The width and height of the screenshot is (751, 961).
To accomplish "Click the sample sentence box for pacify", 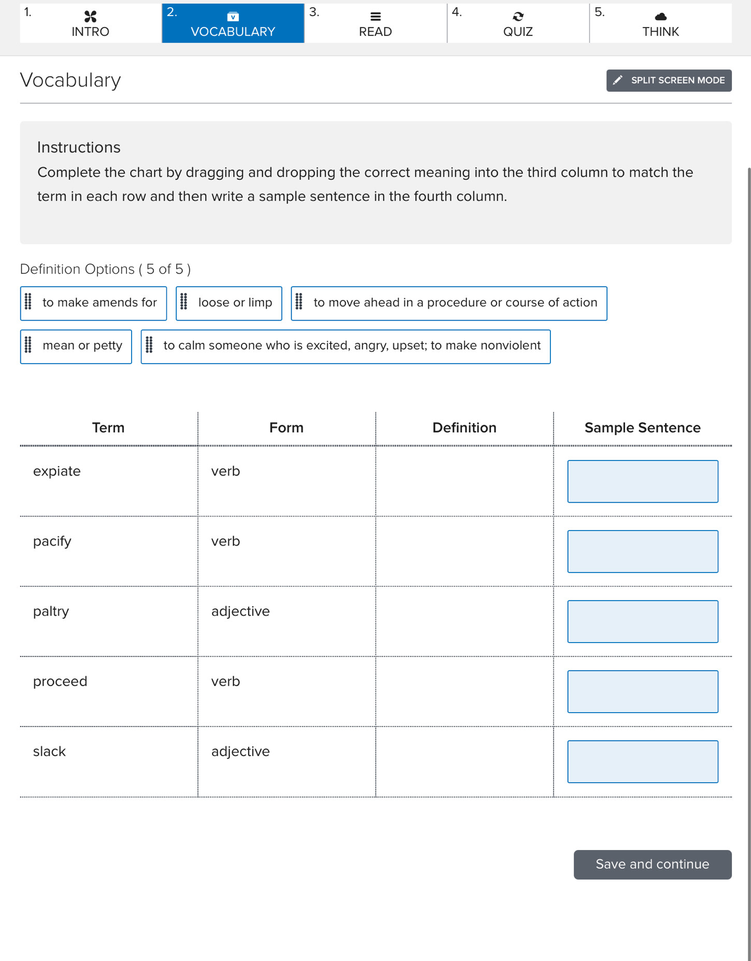I will 643,551.
